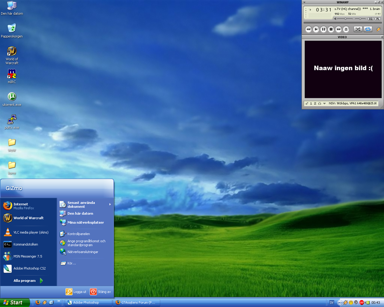The height and width of the screenshot is (307, 384).
Task: Toggle repeat mode in Winamp
Action: [x=368, y=29]
